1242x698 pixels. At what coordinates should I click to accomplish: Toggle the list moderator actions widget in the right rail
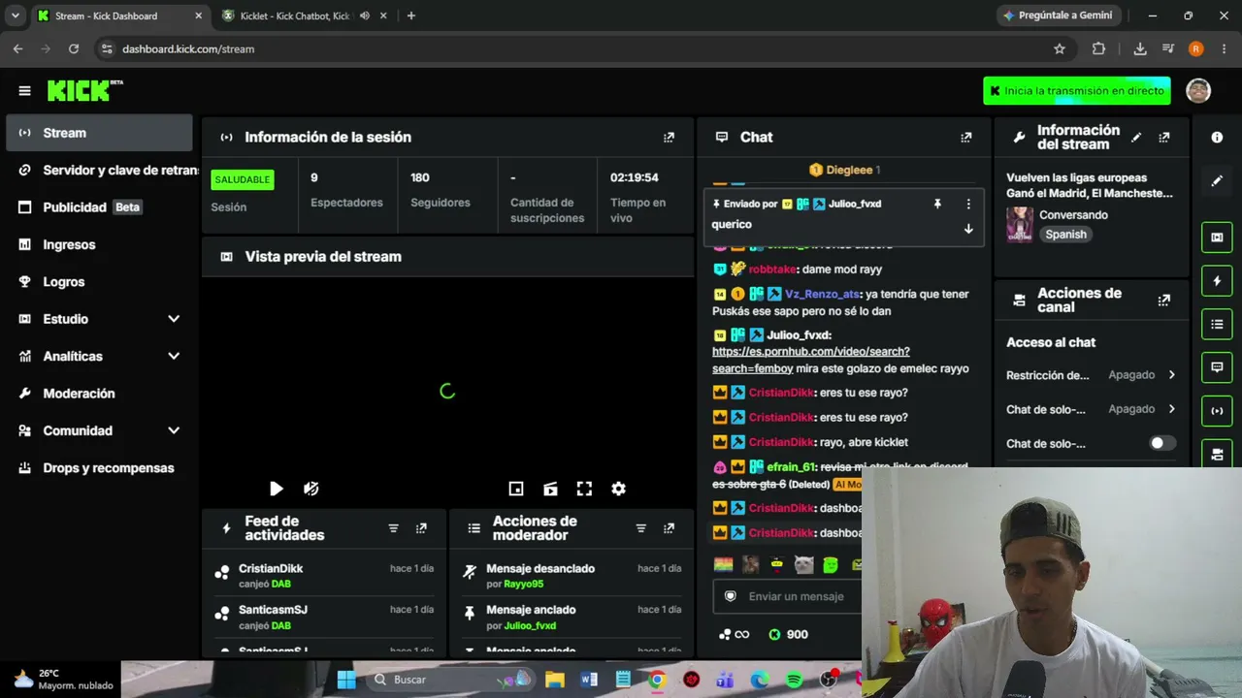point(1217,324)
